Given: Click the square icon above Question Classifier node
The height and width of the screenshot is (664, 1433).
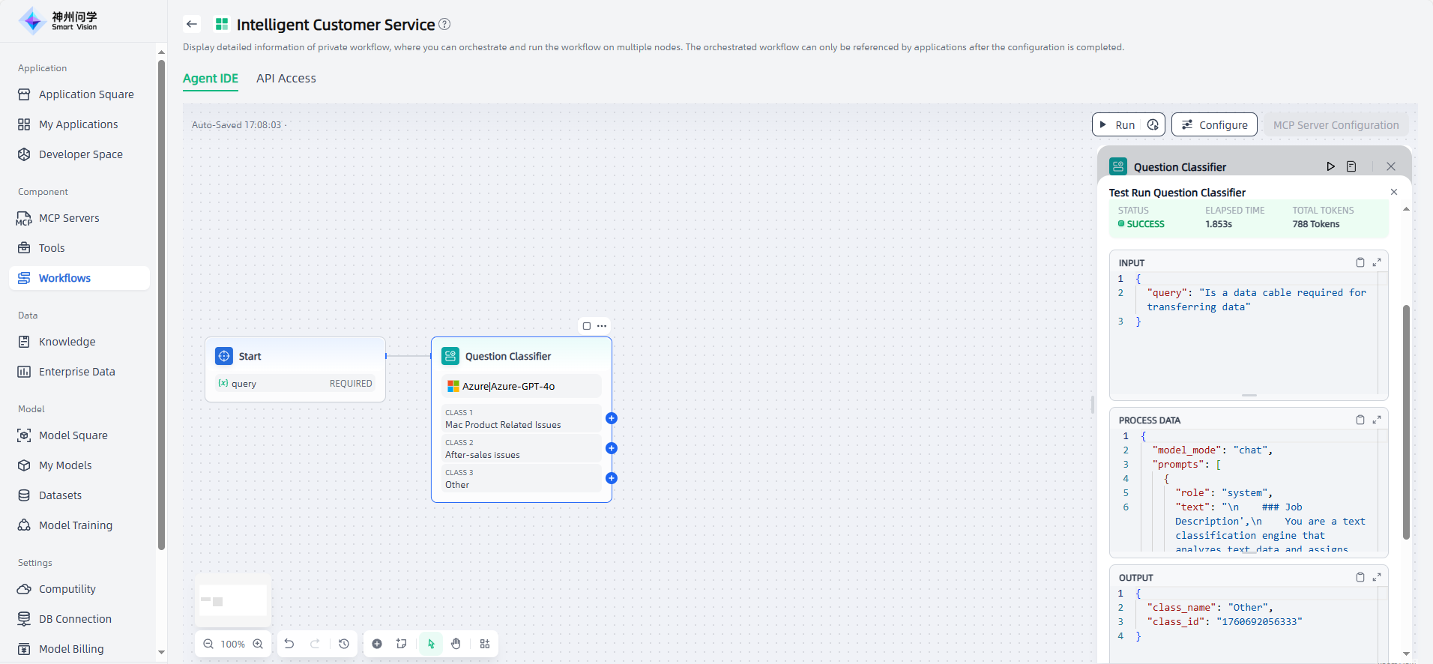Looking at the screenshot, I should (587, 326).
